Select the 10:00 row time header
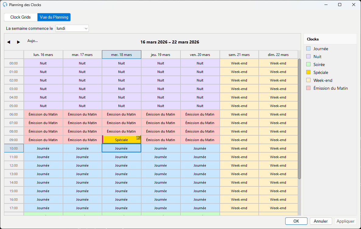Screen dimensions: 361x229 pos(14,148)
